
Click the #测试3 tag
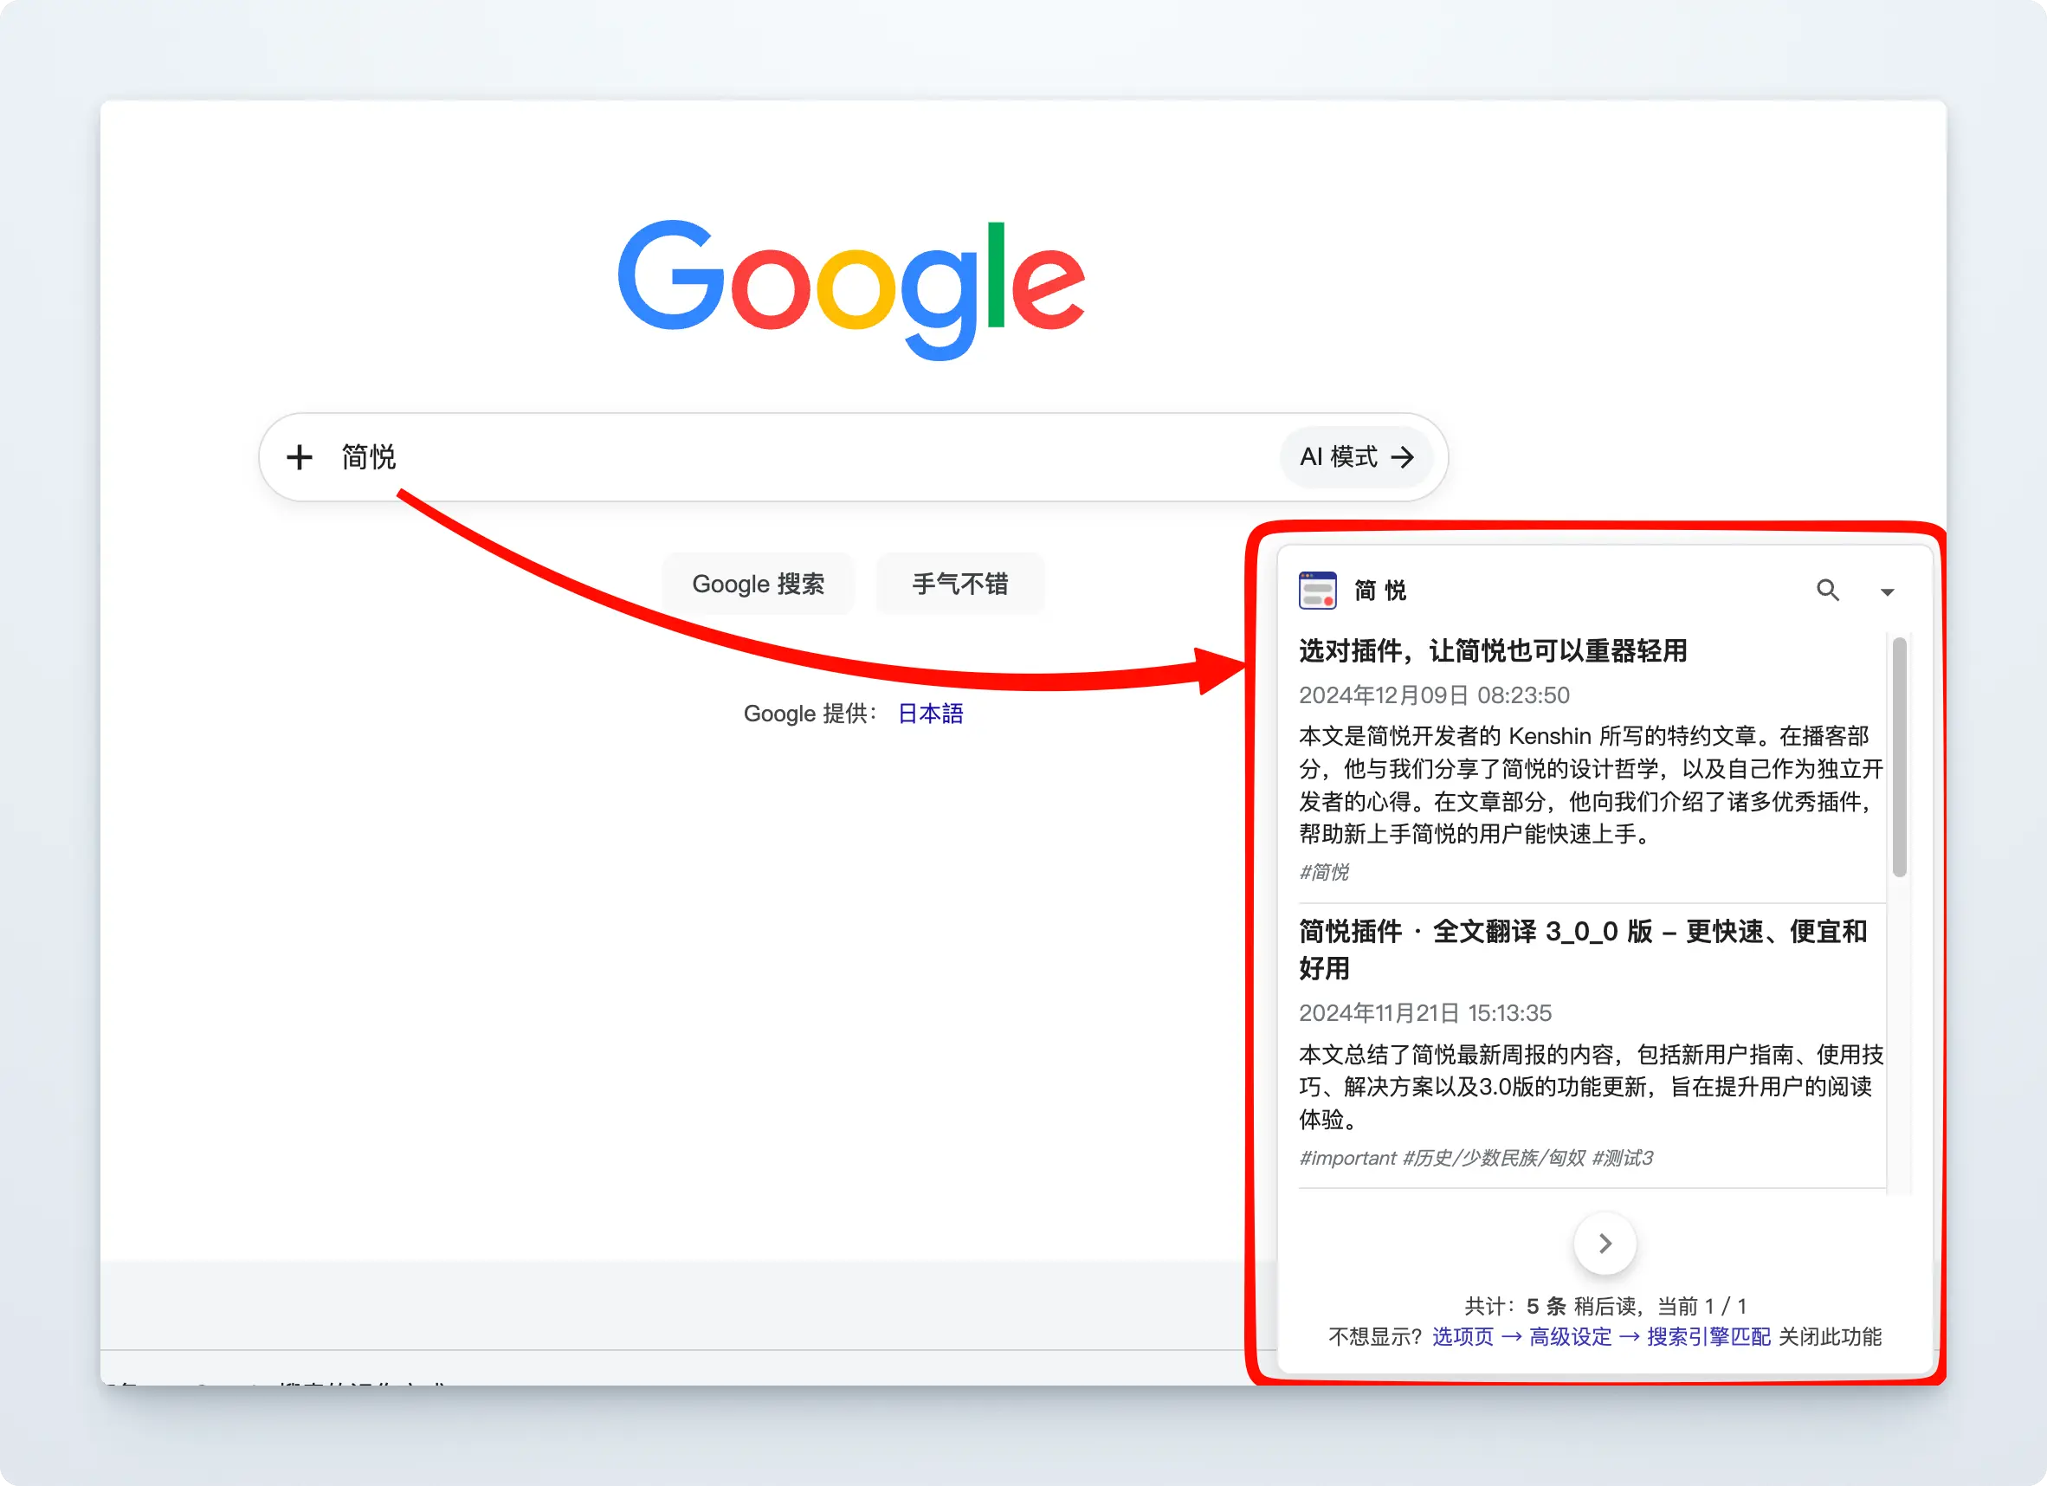click(1623, 1159)
